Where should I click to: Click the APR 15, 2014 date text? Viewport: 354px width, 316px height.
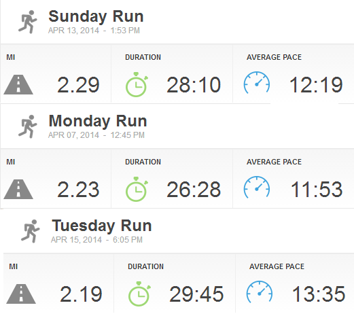tap(76, 240)
